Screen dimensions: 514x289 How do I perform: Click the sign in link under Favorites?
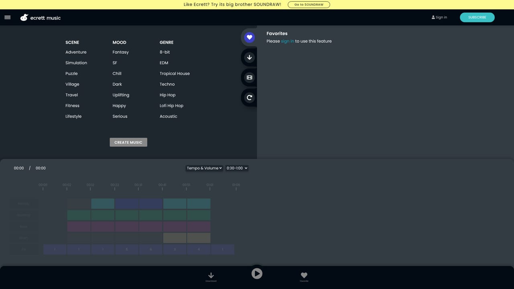(x=288, y=41)
